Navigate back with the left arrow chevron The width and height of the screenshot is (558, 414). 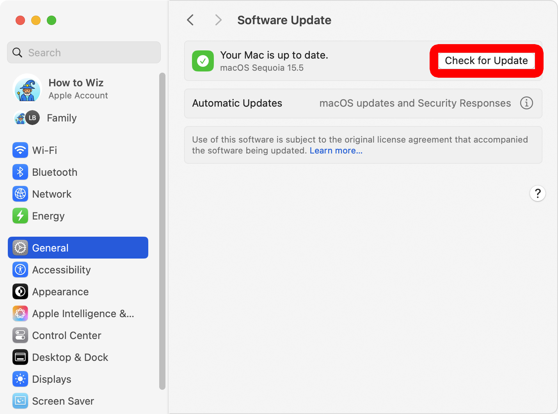(x=190, y=20)
